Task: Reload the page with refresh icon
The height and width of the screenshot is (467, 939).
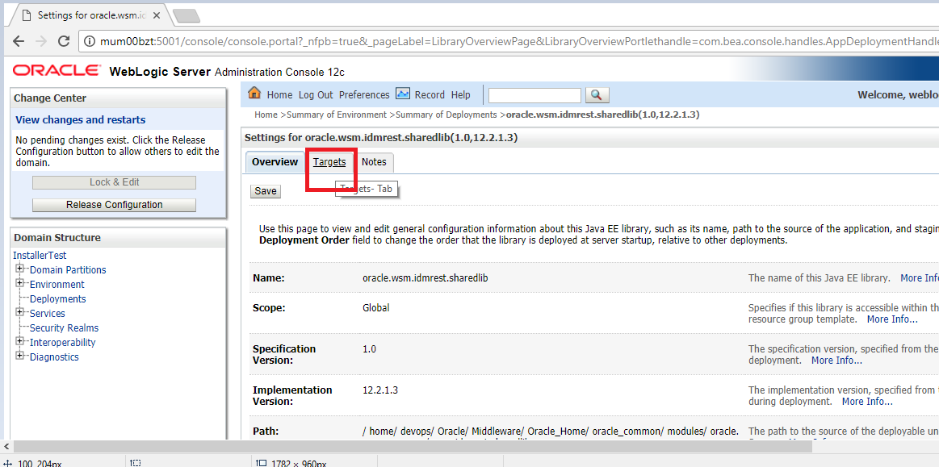Action: pos(64,41)
